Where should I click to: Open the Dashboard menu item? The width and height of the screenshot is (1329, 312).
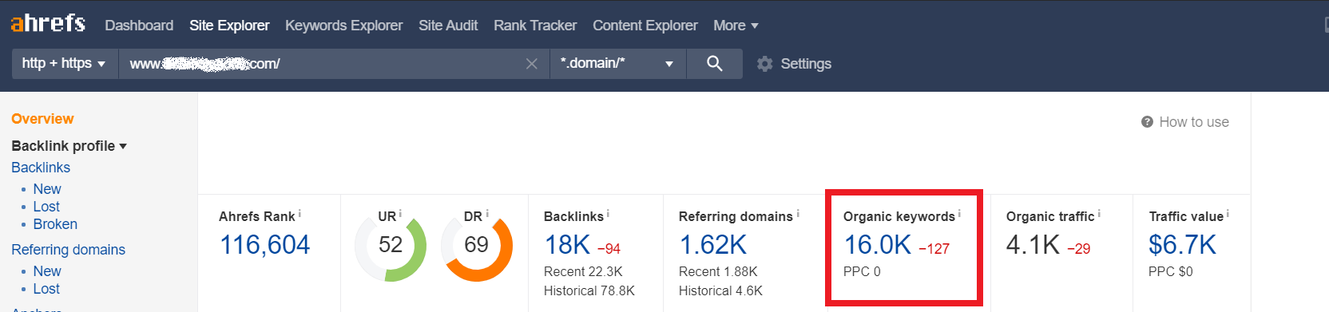(139, 26)
